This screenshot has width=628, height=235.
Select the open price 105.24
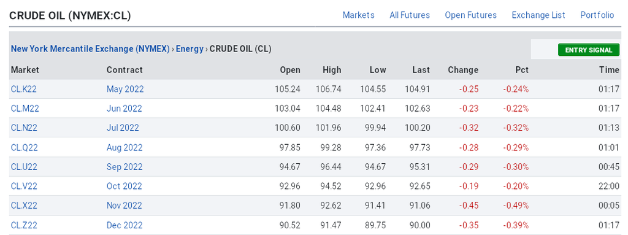[x=287, y=89]
